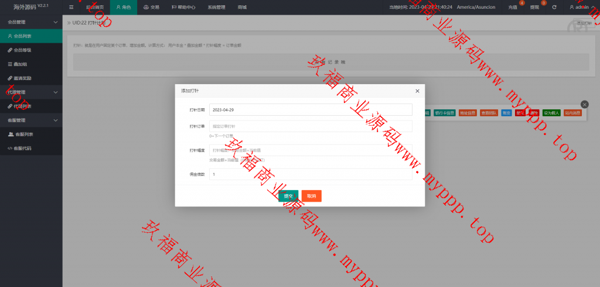Click the orange 取消 cancel button
Screen dimensions: 600x287
click(312, 196)
